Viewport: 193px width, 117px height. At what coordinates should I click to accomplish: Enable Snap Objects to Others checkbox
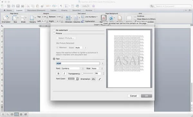click(x=135, y=19)
